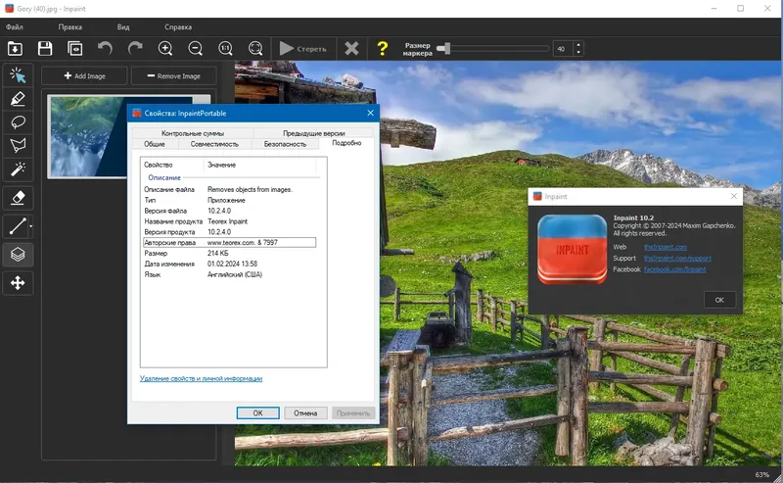Undo the last action
Image resolution: width=783 pixels, height=483 pixels.
(105, 49)
